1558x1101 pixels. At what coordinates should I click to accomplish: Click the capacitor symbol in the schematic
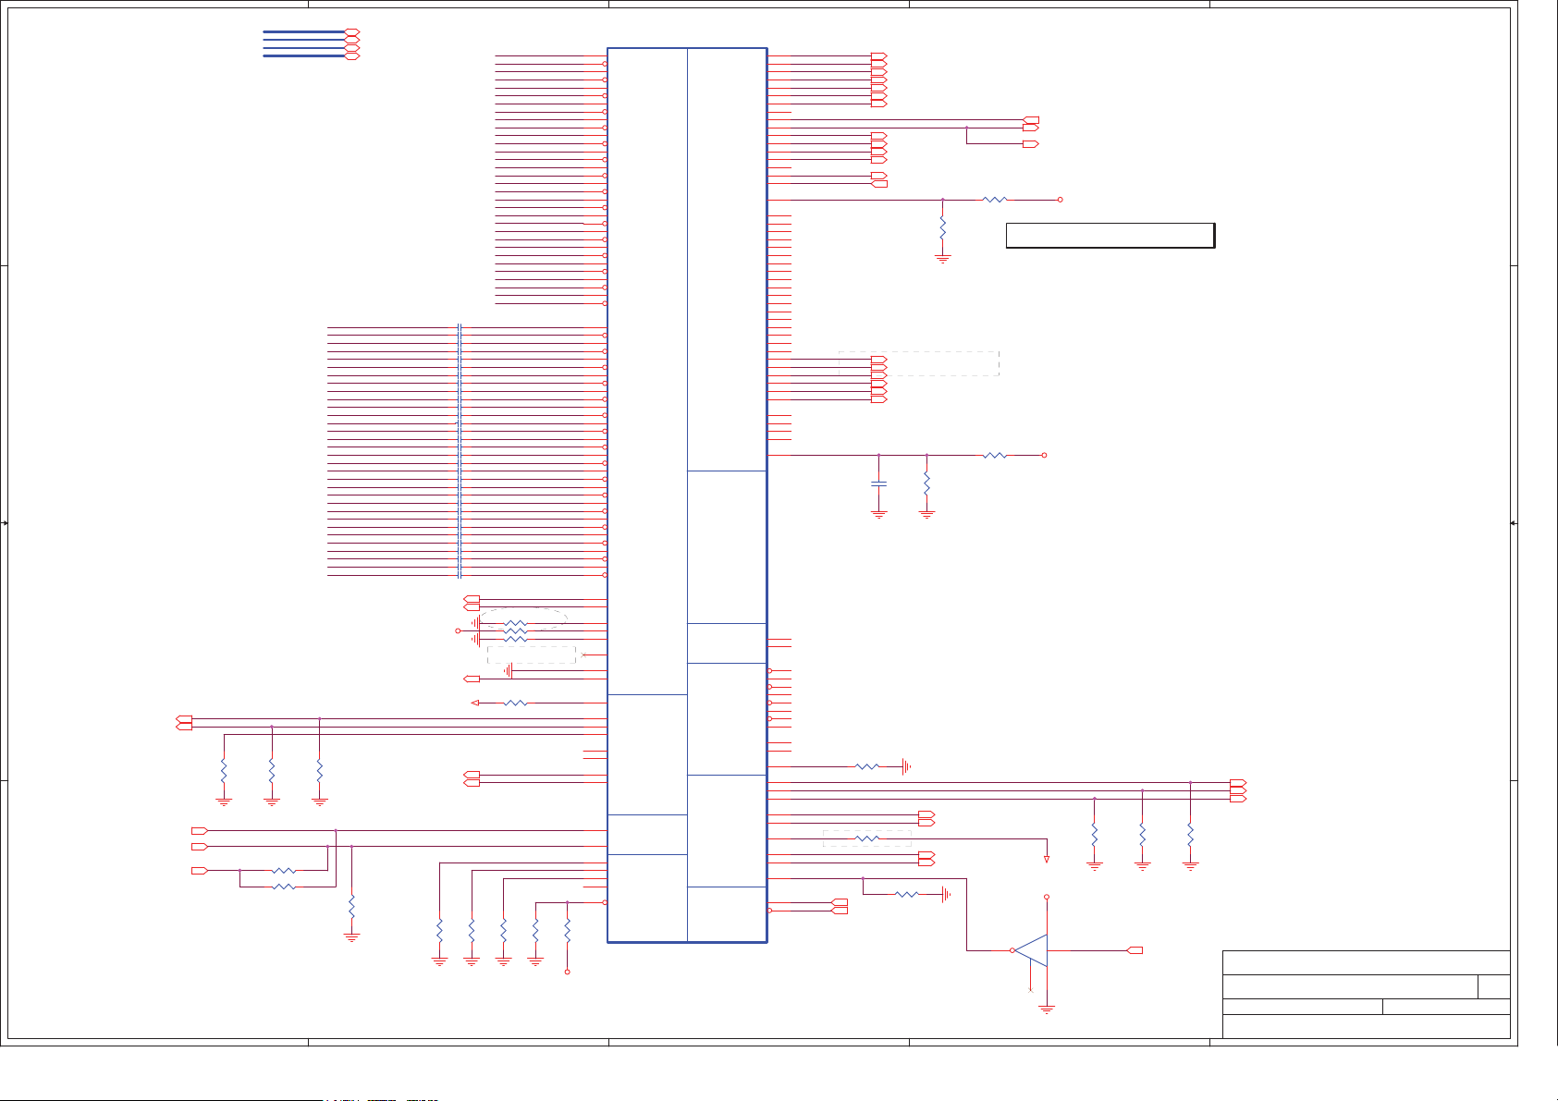879,483
